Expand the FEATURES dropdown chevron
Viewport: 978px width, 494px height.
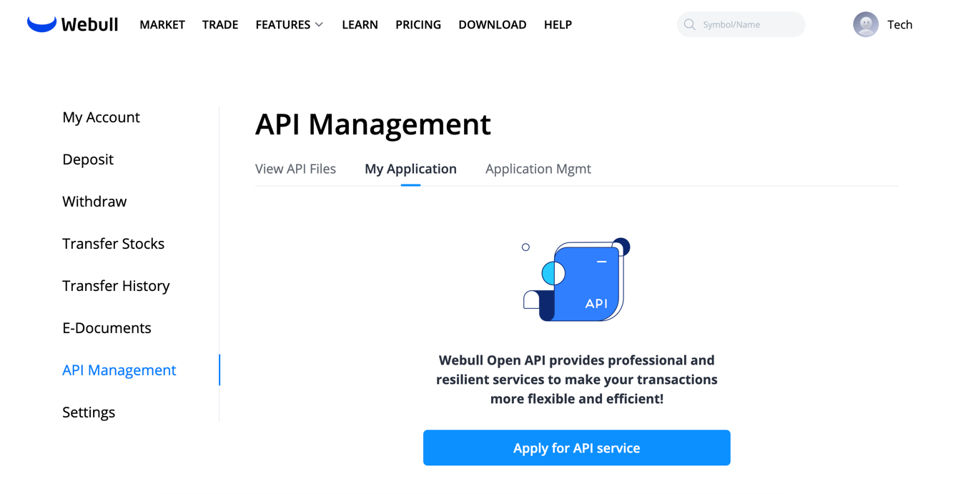point(319,25)
